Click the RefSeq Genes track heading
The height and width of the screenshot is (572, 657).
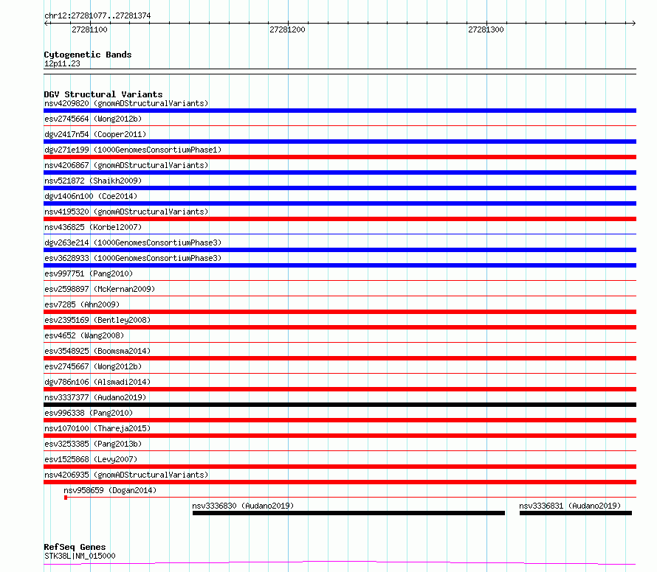(x=75, y=547)
